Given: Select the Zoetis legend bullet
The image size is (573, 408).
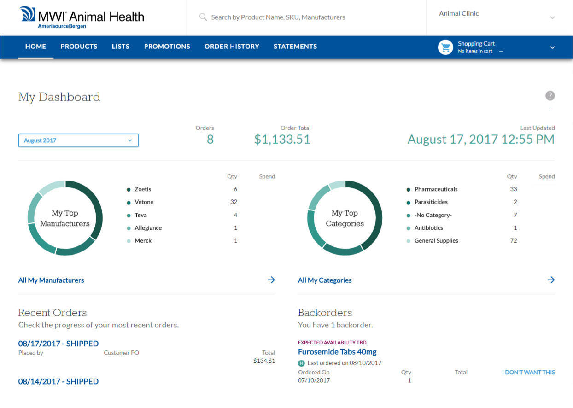Looking at the screenshot, I should tap(128, 189).
